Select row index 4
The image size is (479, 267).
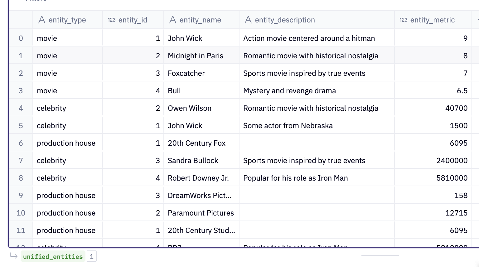[x=21, y=108]
